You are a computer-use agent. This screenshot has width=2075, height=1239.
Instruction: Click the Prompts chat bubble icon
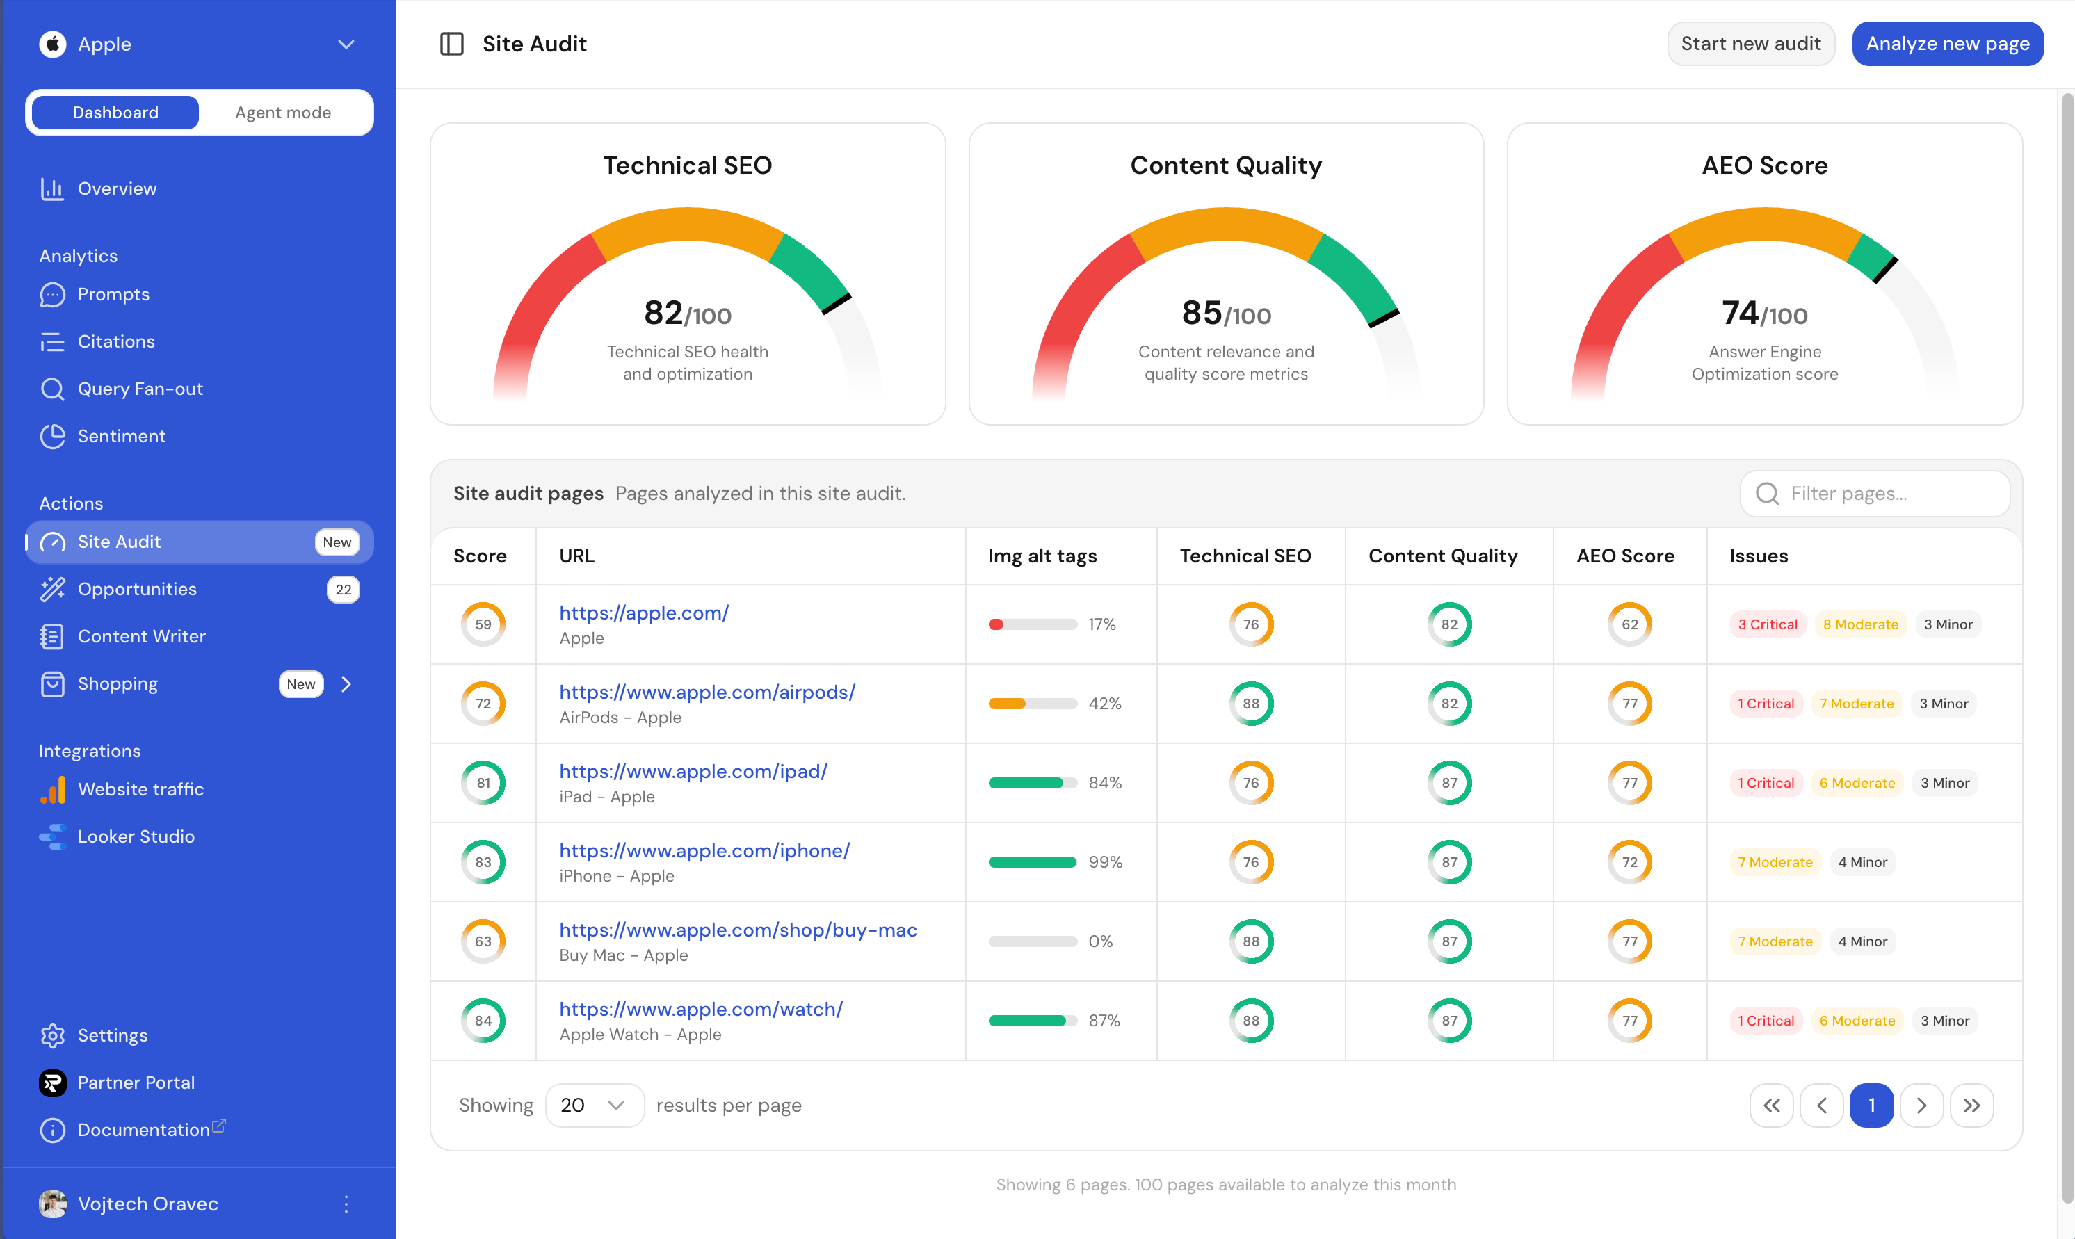(53, 295)
